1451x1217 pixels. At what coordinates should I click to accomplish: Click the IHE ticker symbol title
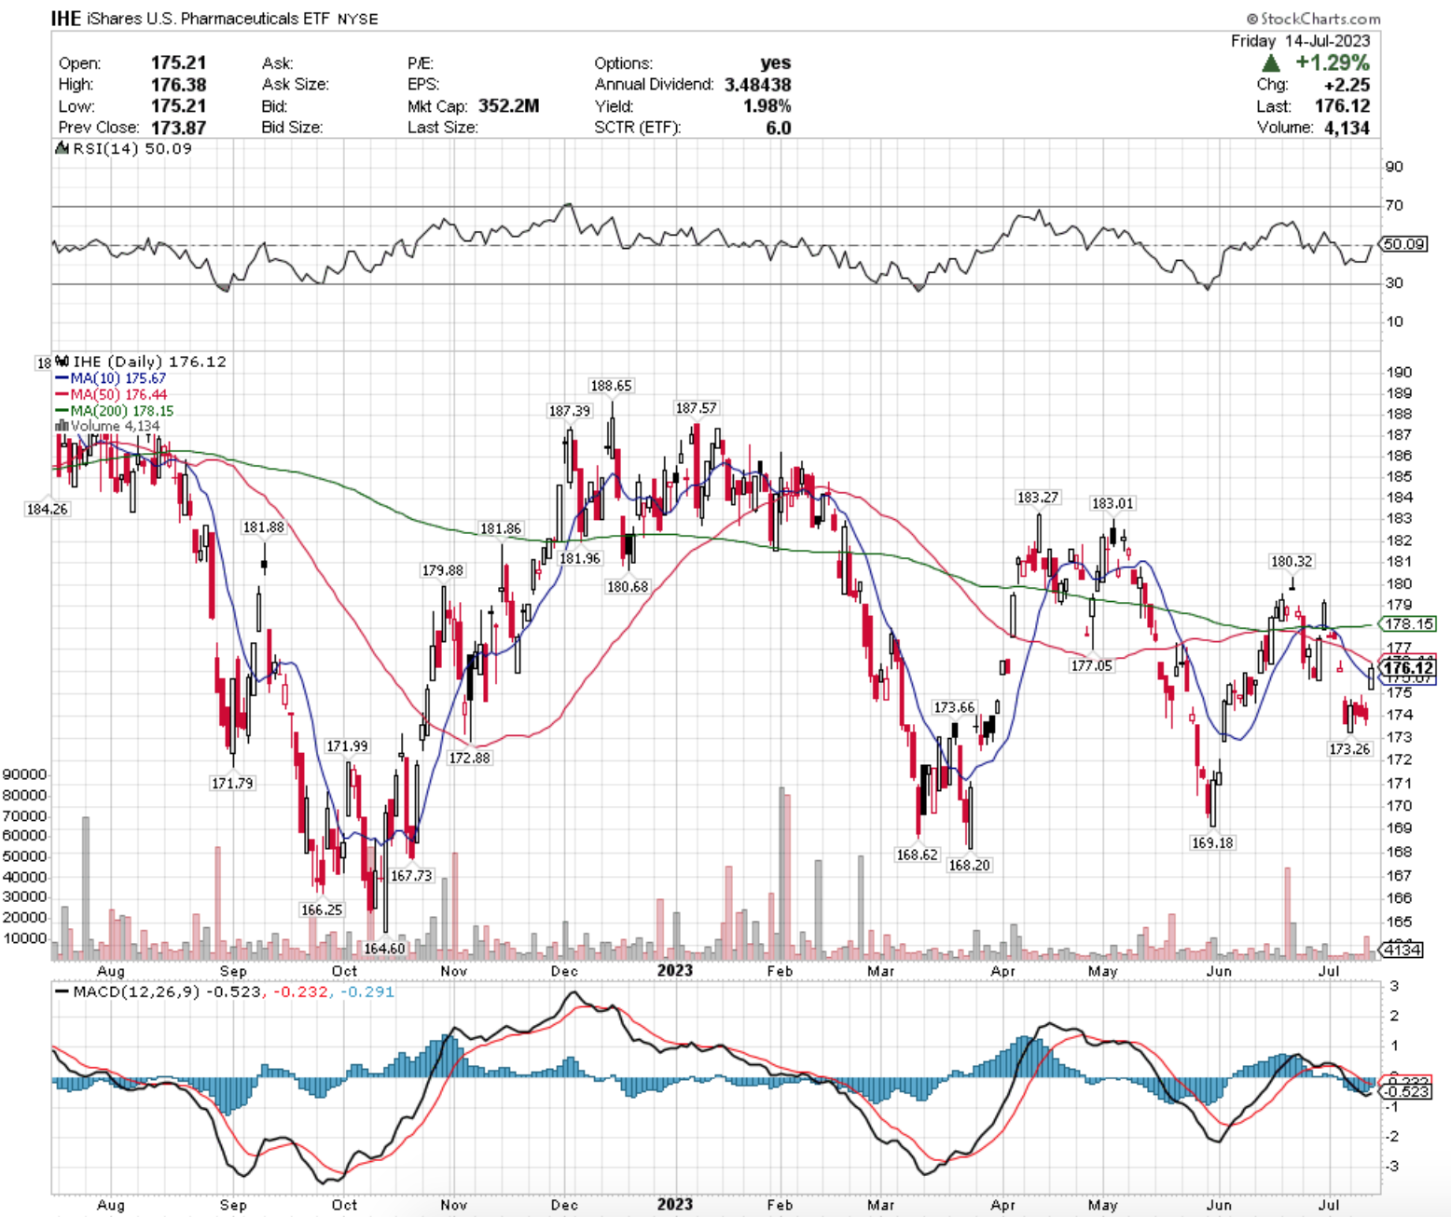point(65,18)
